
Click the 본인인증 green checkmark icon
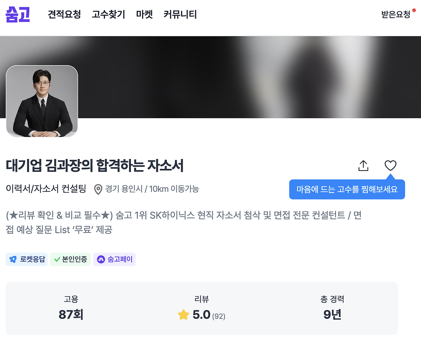[56, 259]
